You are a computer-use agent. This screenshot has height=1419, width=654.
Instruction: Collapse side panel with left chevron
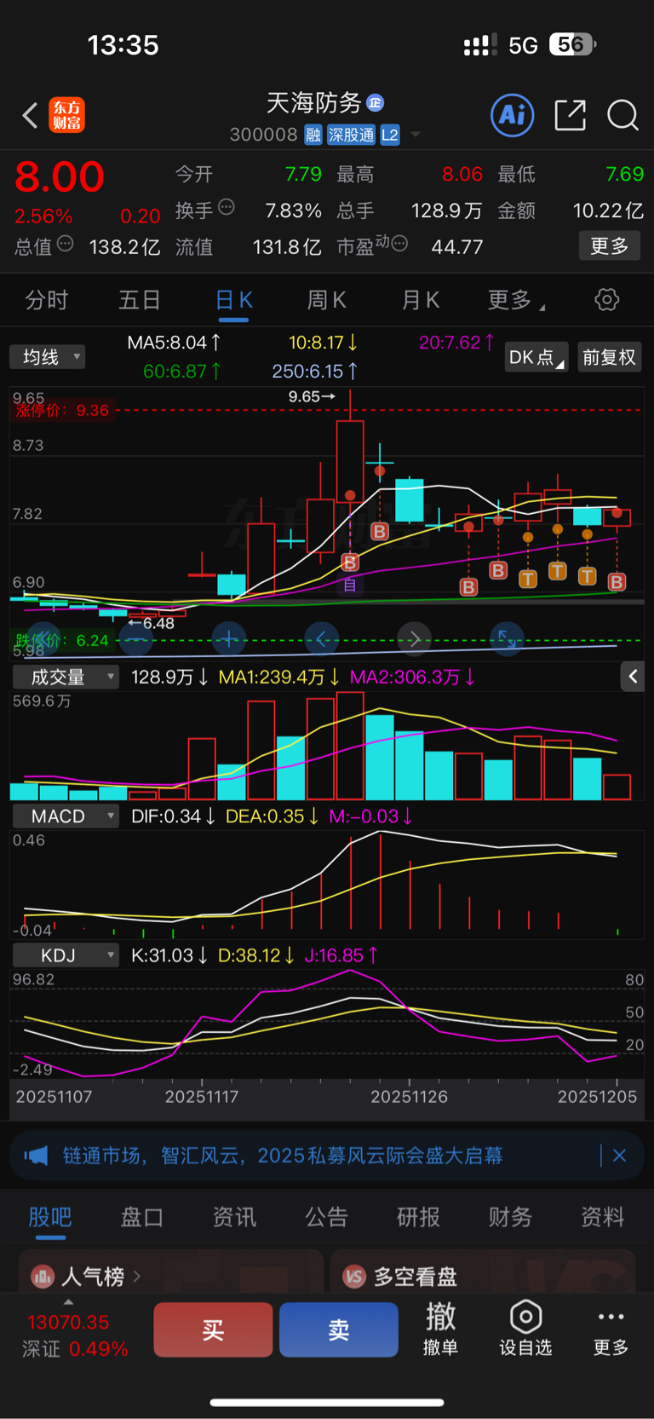click(x=633, y=677)
